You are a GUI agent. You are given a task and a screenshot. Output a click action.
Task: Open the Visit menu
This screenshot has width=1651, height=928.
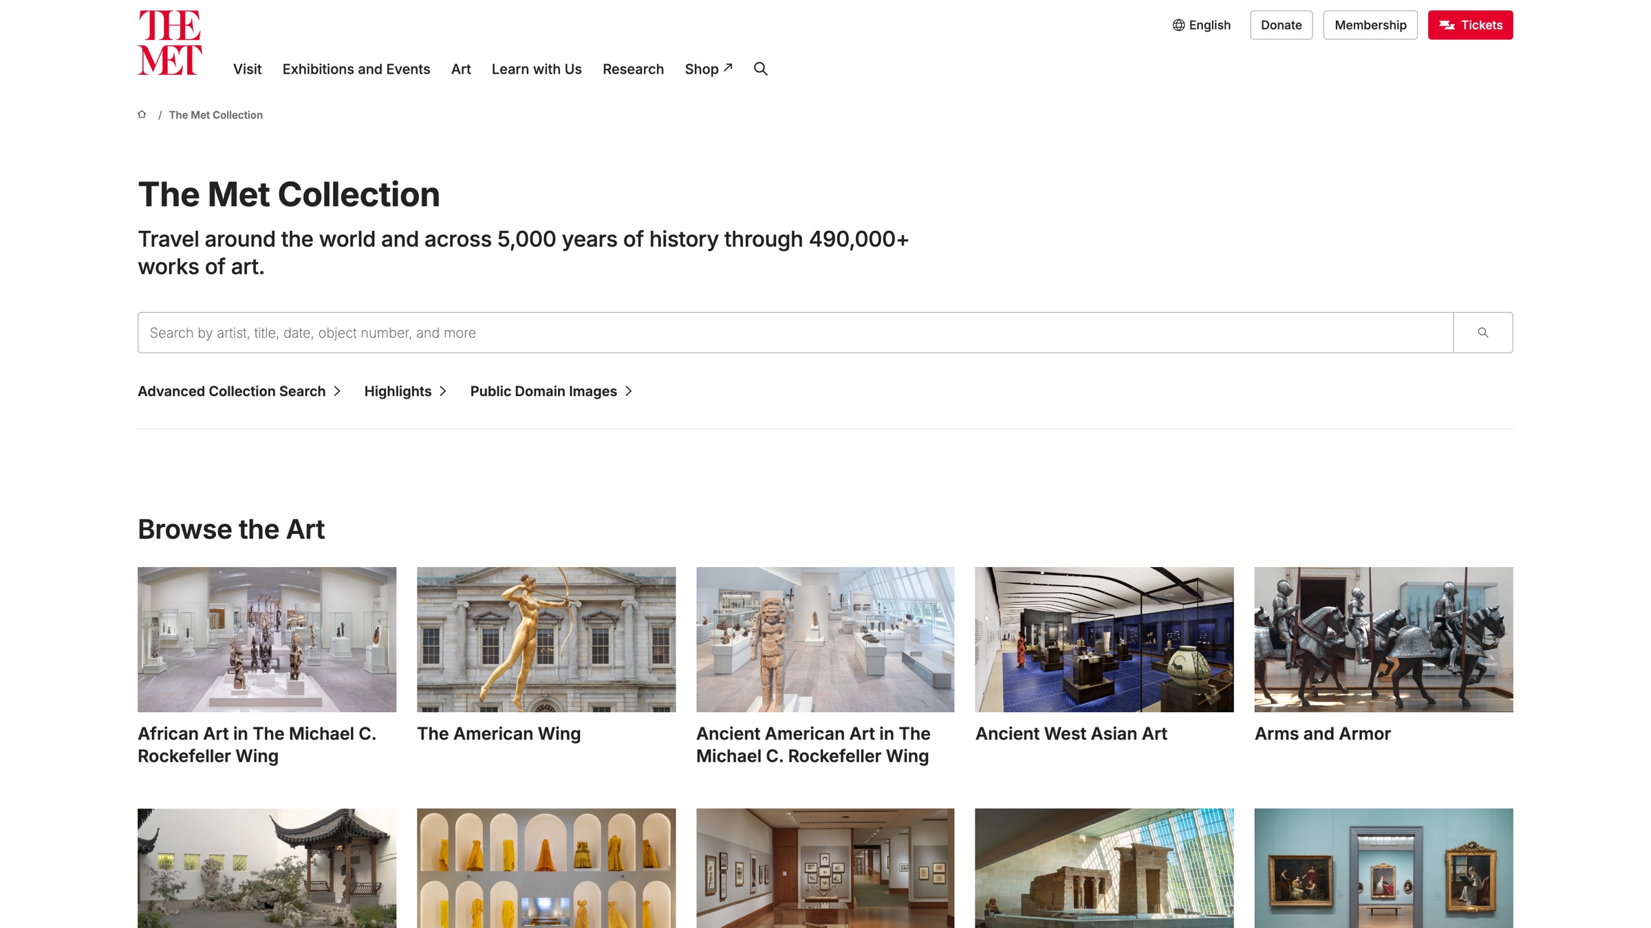pyautogui.click(x=247, y=69)
